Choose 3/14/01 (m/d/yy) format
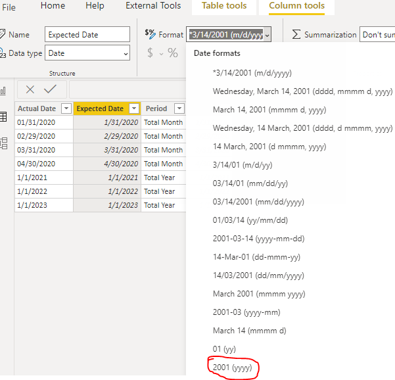 [243, 165]
